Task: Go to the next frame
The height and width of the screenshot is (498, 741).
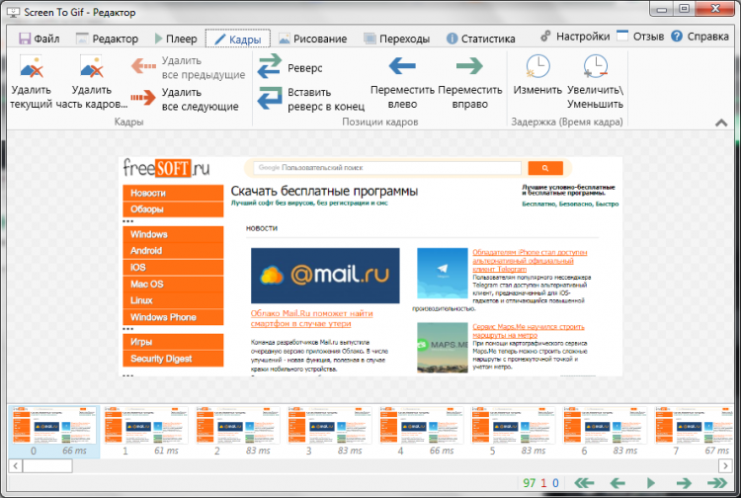Action: pos(684,483)
